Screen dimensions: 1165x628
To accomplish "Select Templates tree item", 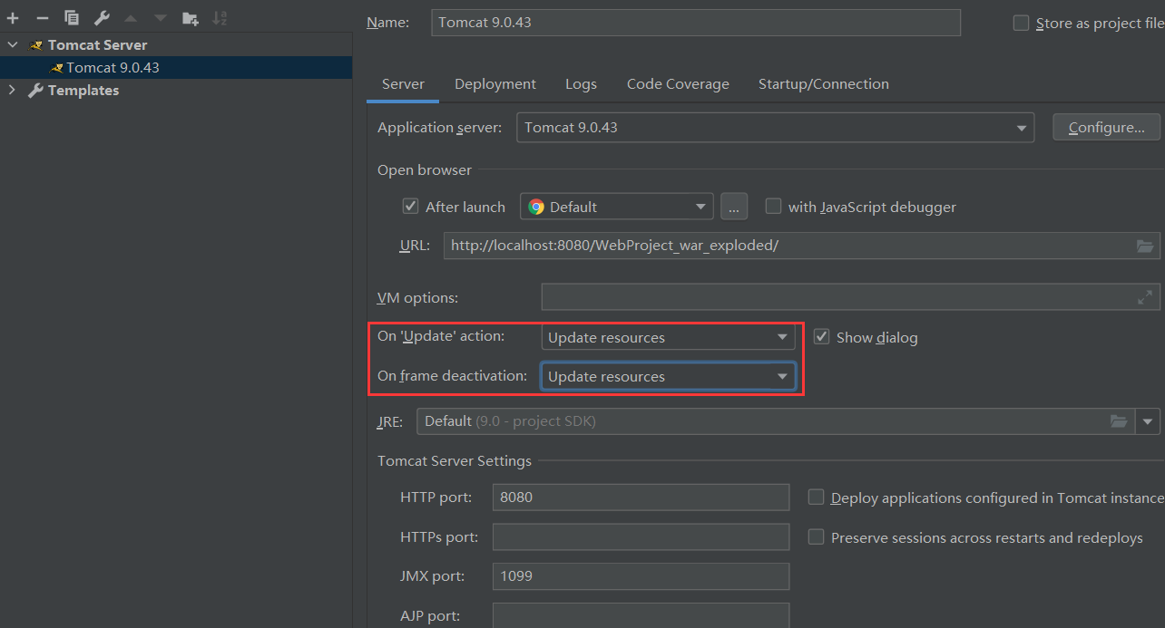I will (83, 90).
